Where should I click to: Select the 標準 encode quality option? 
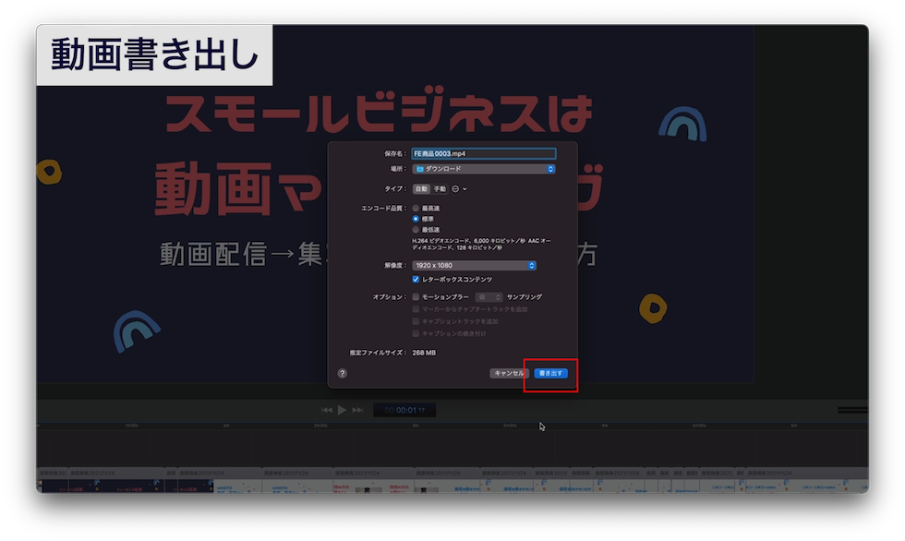click(415, 218)
